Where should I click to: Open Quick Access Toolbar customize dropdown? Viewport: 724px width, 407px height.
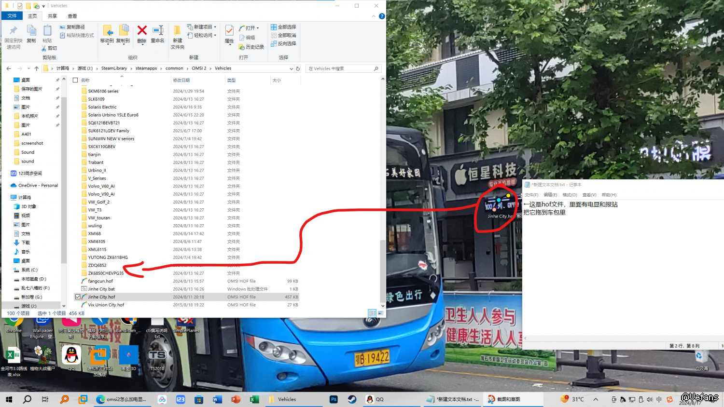point(43,6)
